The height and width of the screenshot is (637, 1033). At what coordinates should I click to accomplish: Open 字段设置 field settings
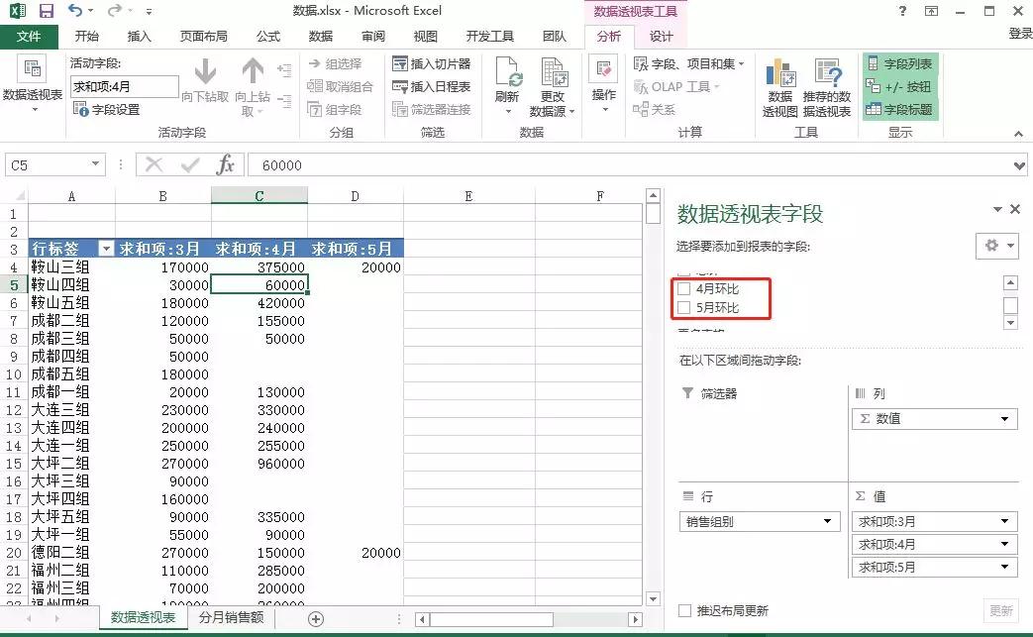(x=107, y=109)
